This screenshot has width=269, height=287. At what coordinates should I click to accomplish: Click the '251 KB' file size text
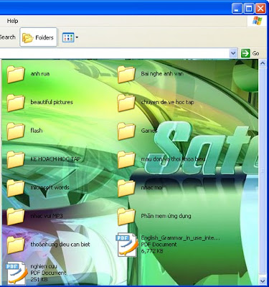[x=39, y=279]
